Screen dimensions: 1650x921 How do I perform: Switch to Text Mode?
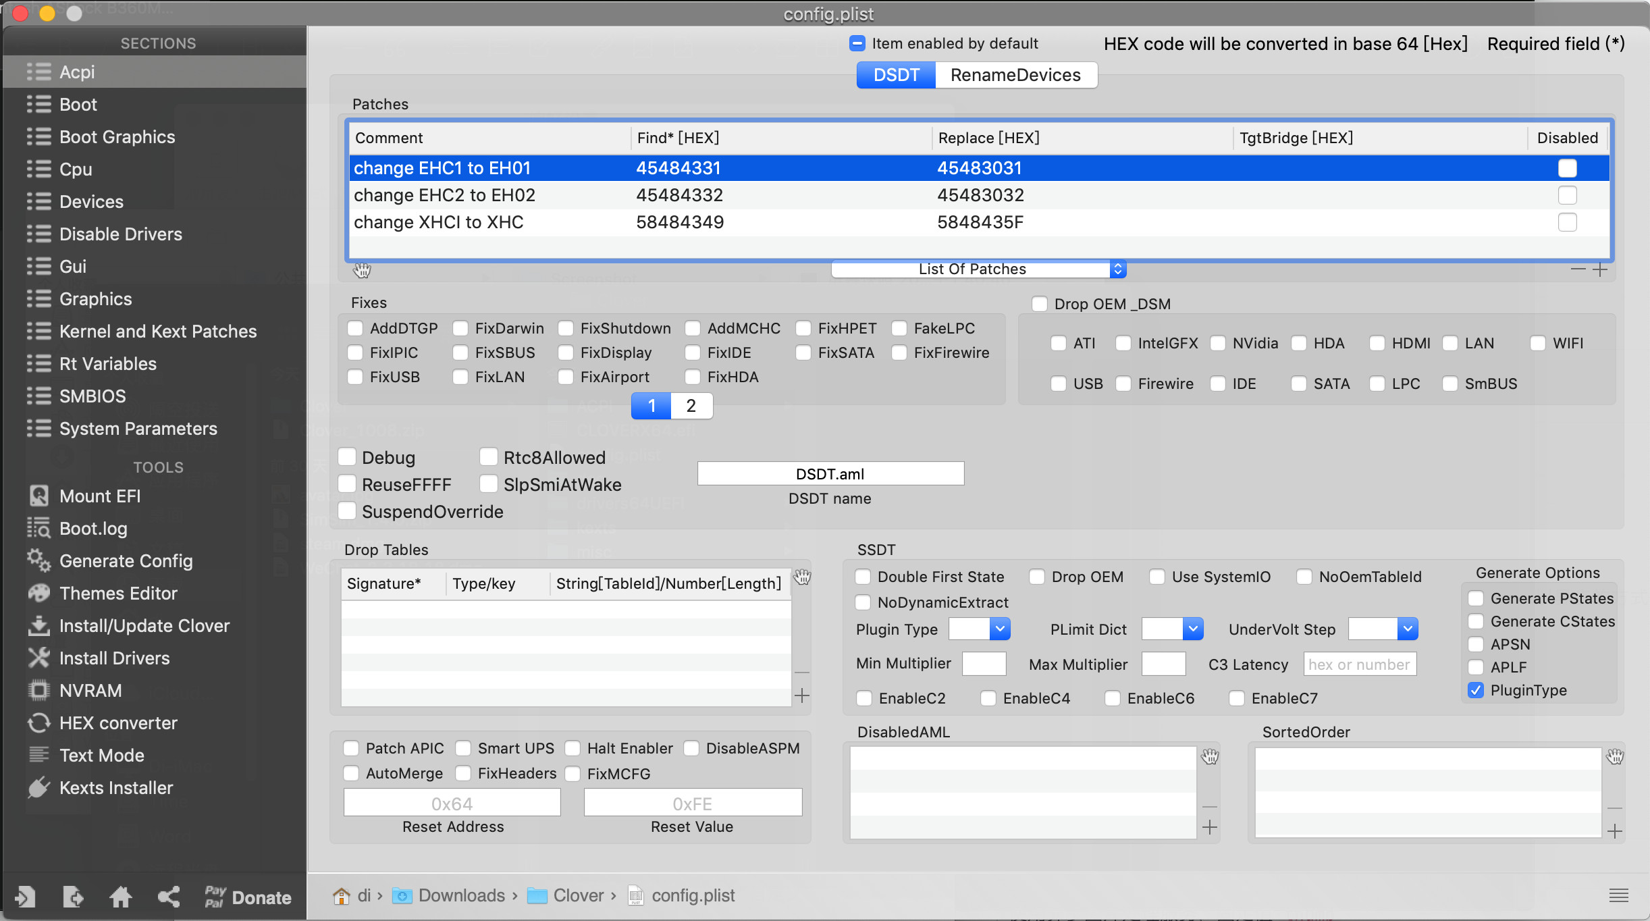point(101,756)
